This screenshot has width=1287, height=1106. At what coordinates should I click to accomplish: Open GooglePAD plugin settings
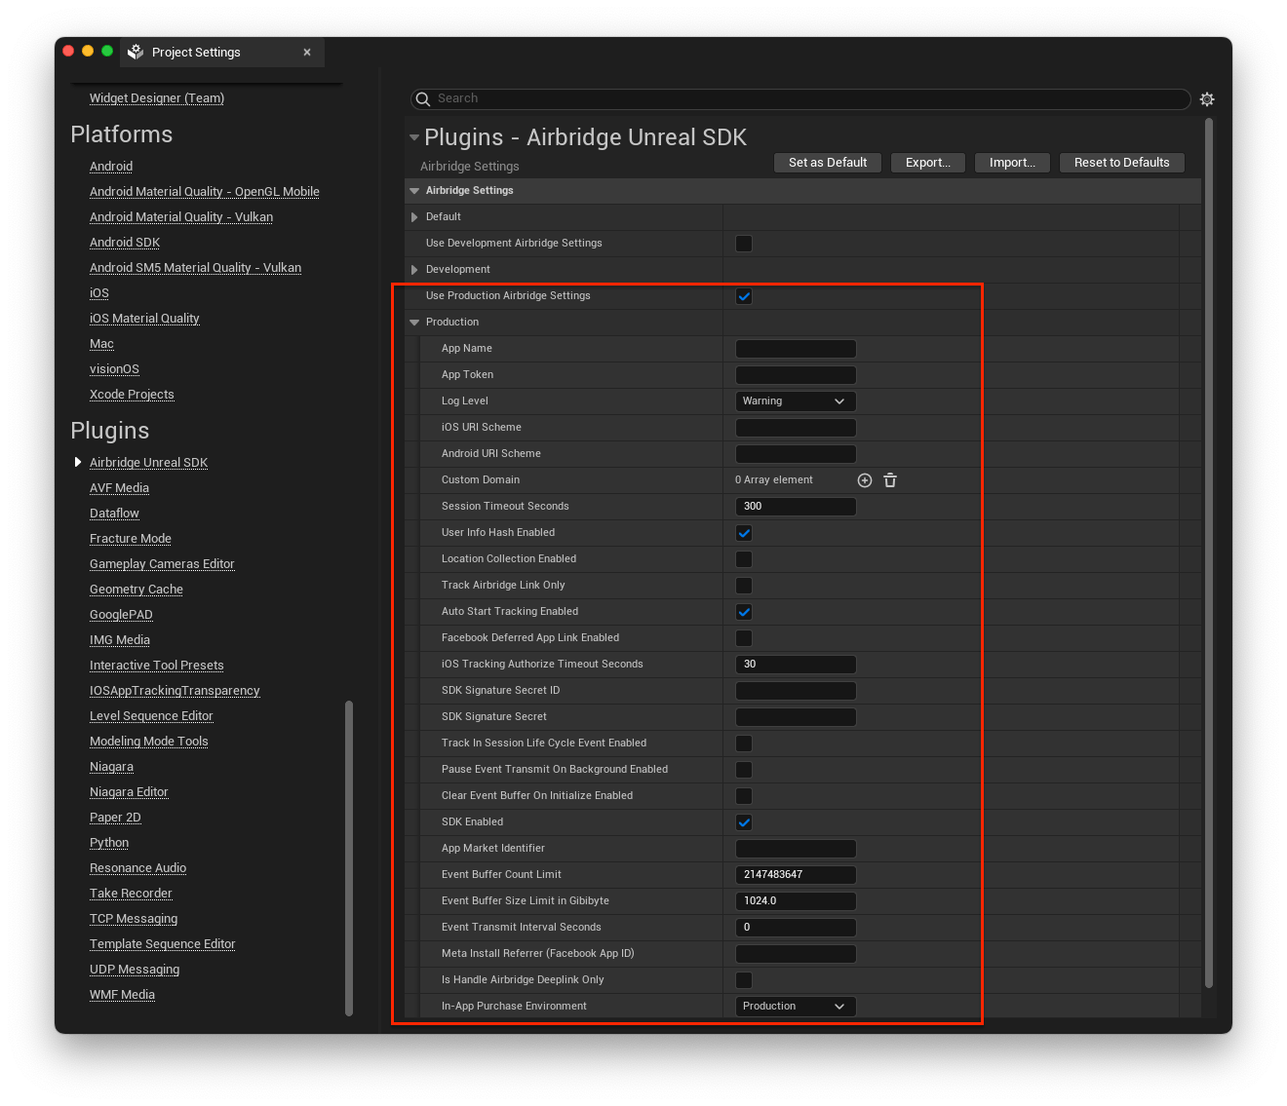point(121,615)
